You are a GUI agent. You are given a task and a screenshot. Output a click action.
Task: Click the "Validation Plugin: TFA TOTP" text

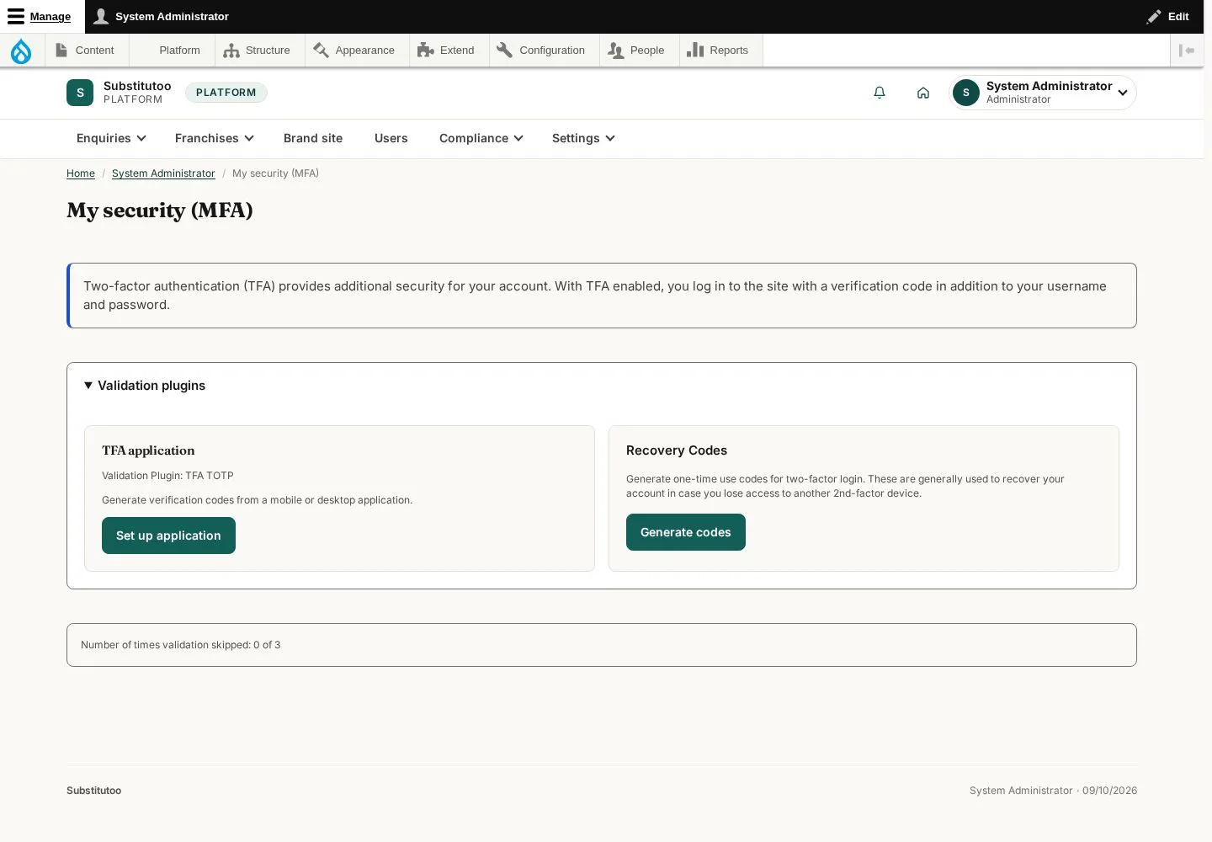tap(167, 476)
